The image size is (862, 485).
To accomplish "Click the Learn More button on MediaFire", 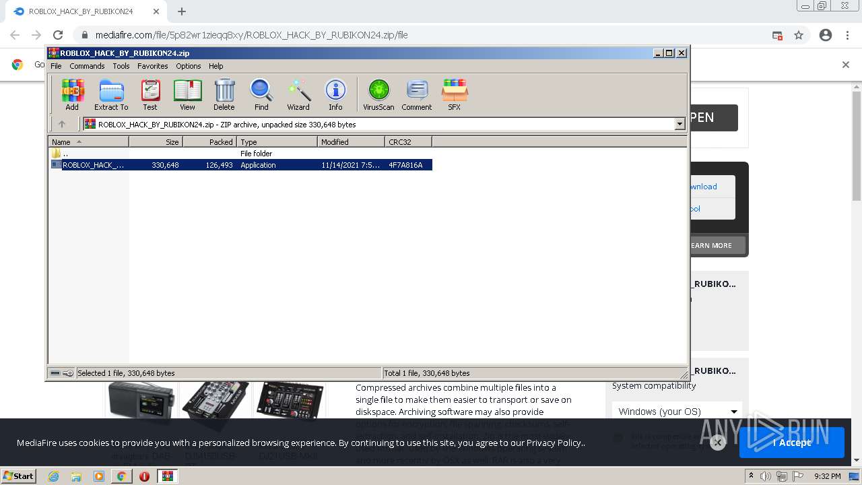I will [717, 245].
